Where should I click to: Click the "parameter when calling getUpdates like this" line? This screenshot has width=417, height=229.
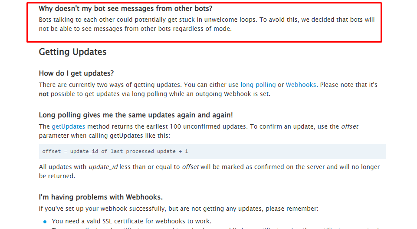point(105,136)
